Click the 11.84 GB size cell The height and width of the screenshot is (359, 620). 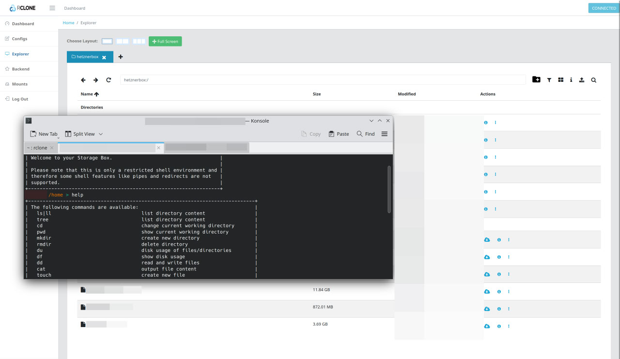click(321, 290)
